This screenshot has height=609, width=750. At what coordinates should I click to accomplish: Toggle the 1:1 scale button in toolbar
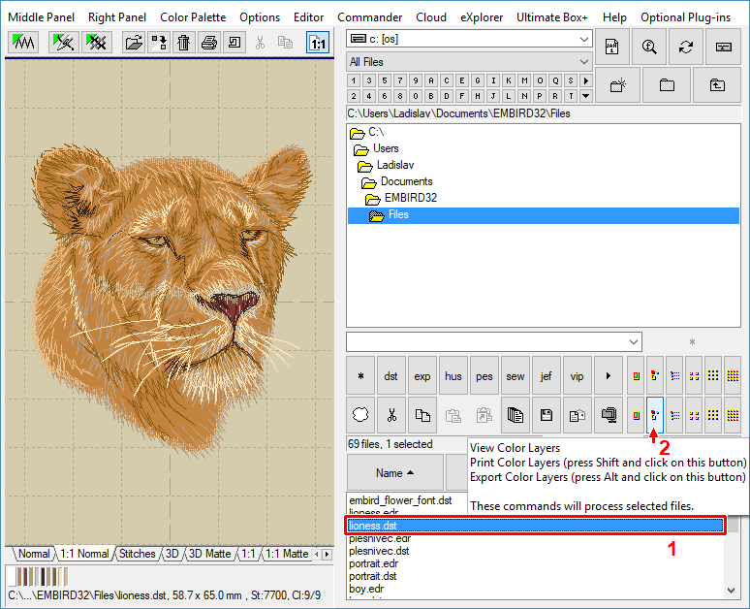point(317,43)
